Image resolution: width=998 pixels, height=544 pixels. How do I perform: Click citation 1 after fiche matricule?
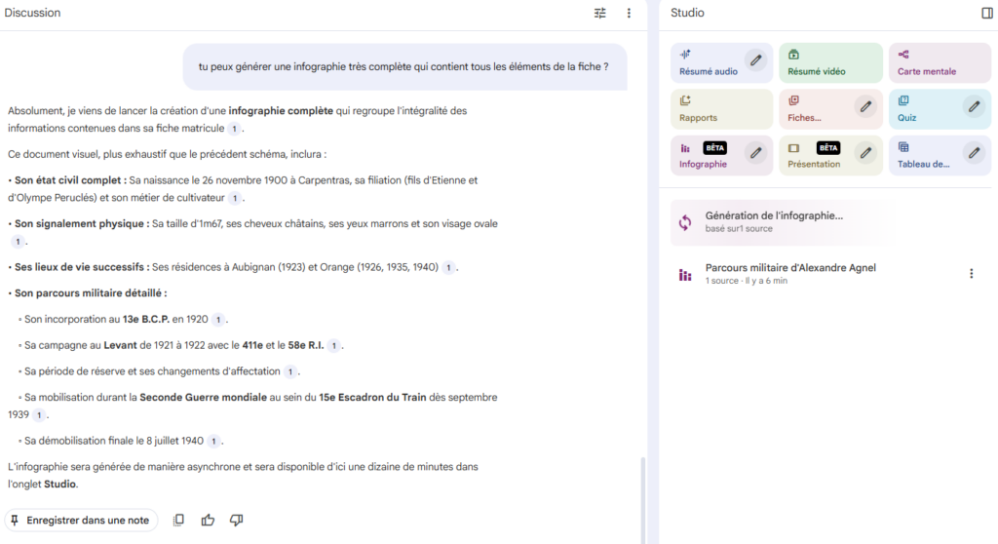click(234, 129)
